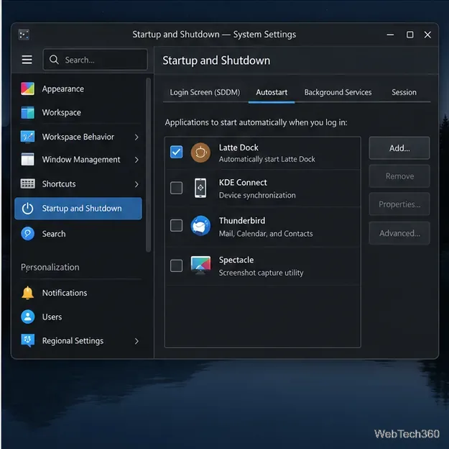Open the Workspace settings category
Viewport: 449px width, 449px height.
coord(78,112)
